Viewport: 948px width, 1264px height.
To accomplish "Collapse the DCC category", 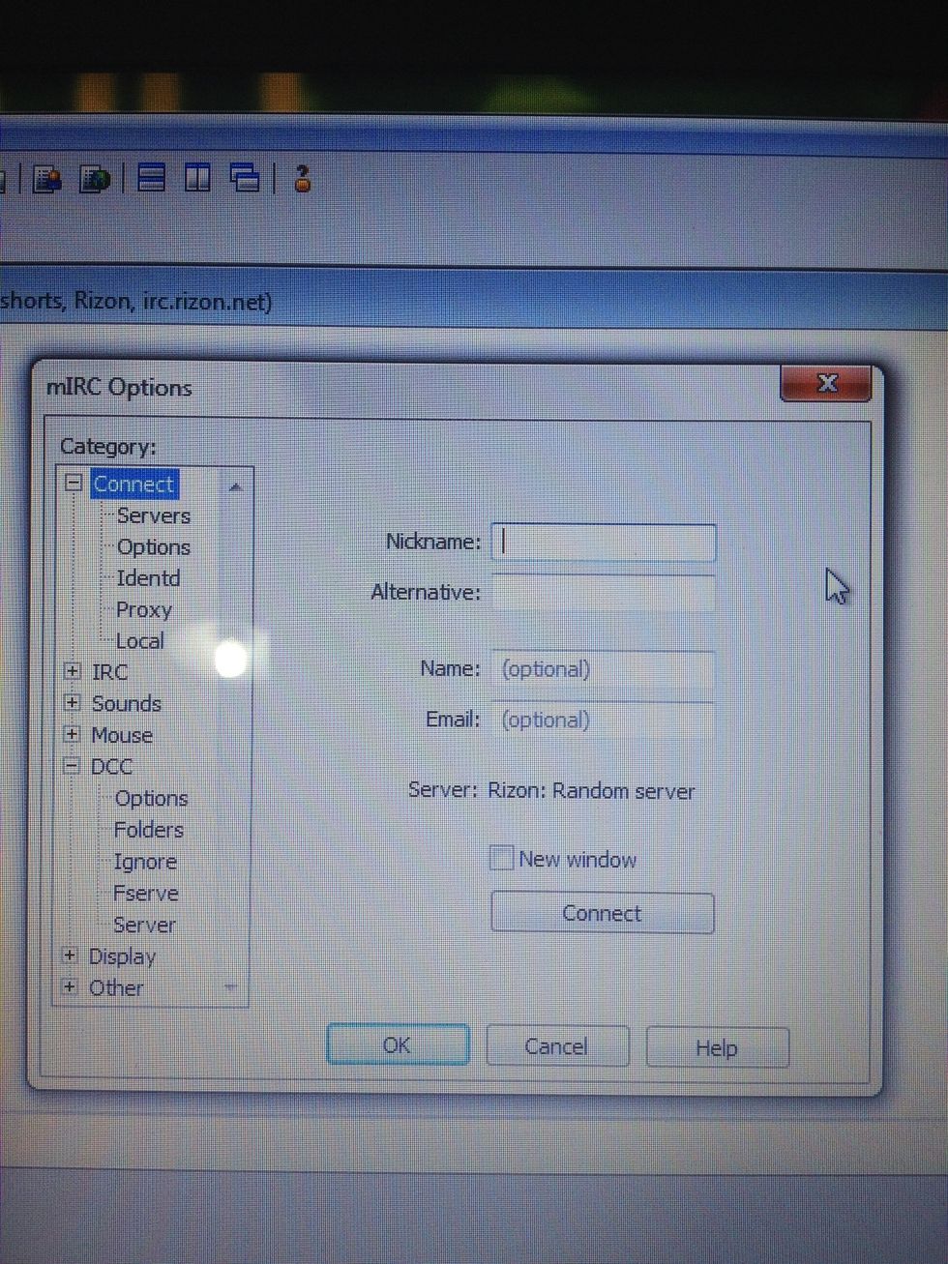I will [x=72, y=766].
